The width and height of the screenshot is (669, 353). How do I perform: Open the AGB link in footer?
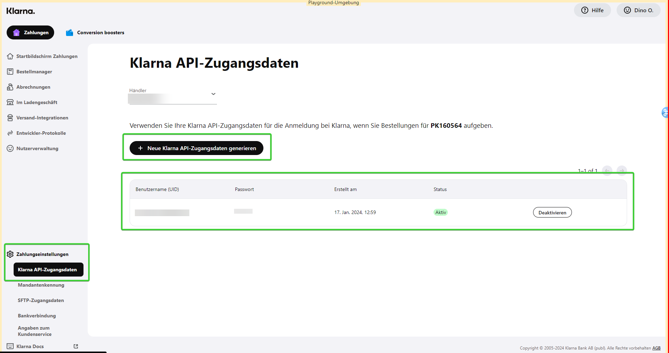click(656, 348)
